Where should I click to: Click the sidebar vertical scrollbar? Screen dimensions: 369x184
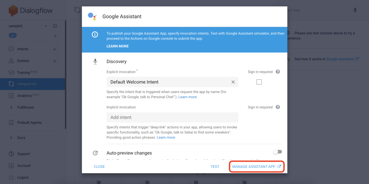[x=66, y=74]
